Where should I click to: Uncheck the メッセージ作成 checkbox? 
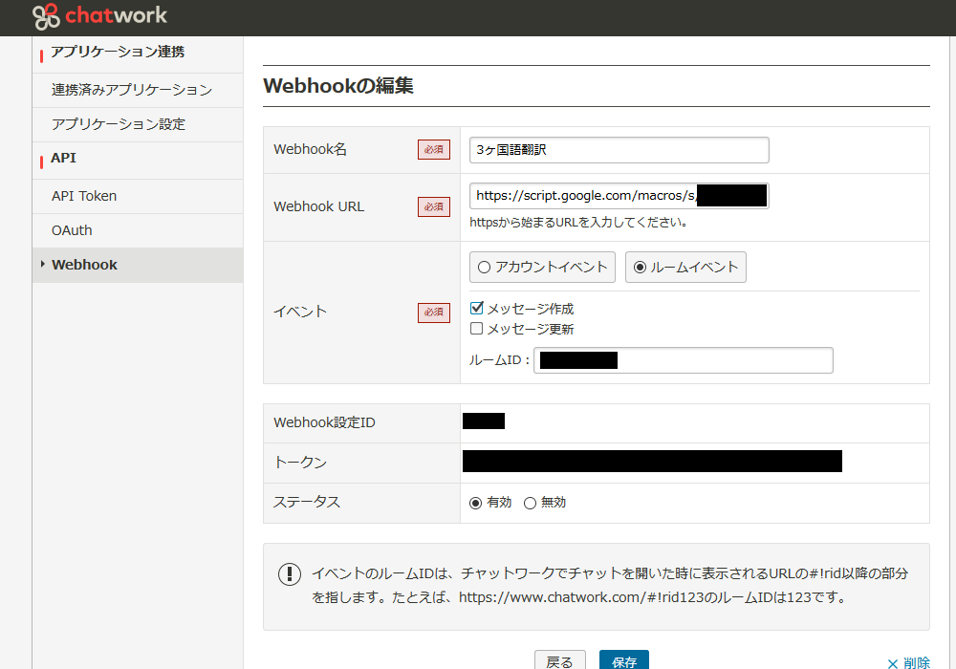pyautogui.click(x=475, y=308)
